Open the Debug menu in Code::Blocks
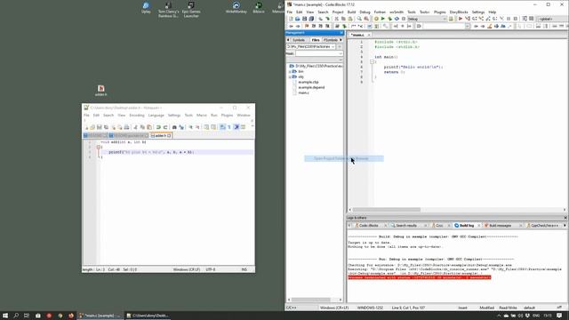This screenshot has width=569, height=320. coord(365,12)
